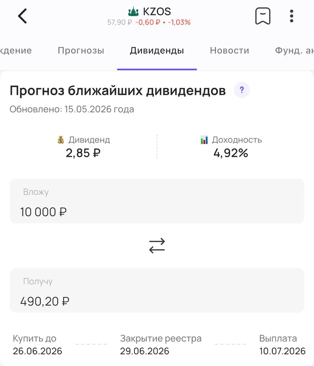This screenshot has width=314, height=366.
Task: Tap the bar chart yield icon
Action: tap(204, 140)
